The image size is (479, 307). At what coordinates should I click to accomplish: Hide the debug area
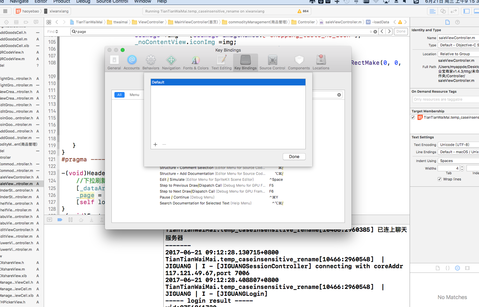click(49, 220)
